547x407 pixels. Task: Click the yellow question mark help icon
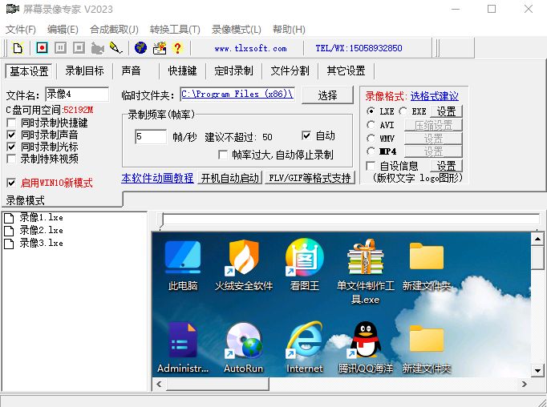(177, 48)
